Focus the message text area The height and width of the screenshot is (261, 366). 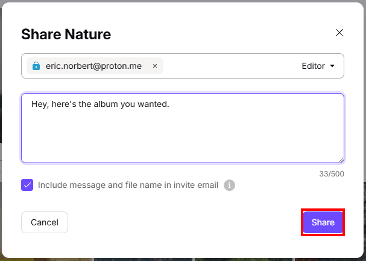point(183,128)
